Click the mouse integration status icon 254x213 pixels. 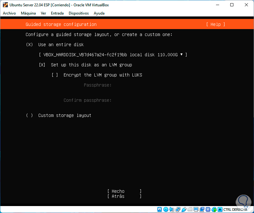pos(214,210)
